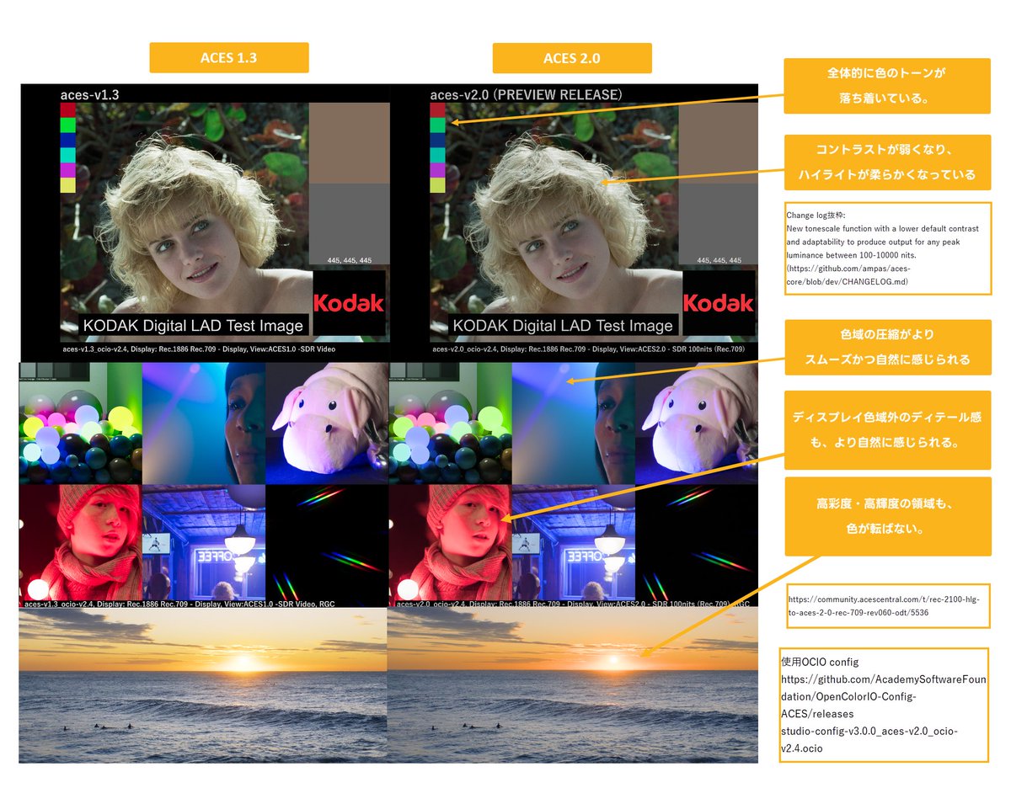
Task: Click the '使用OCIO config' text
Action: 820,661
